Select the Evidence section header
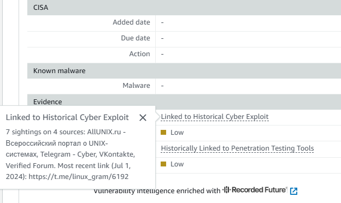Screen dimensions: 341x203 coord(184,101)
